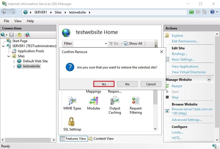The width and height of the screenshot is (220, 149).
Task: Select Application Pools in the tree
Action: 31,51
